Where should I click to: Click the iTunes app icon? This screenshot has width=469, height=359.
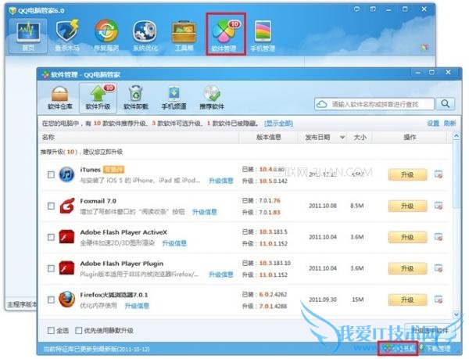tap(66, 174)
